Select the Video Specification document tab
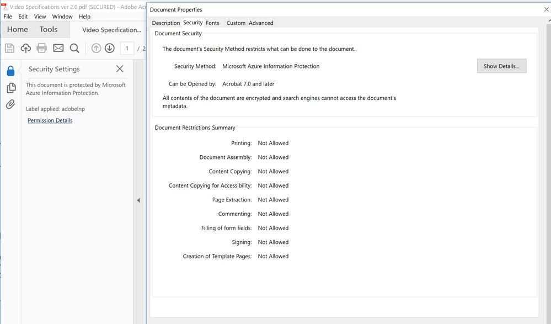The height and width of the screenshot is (324, 551). [111, 30]
